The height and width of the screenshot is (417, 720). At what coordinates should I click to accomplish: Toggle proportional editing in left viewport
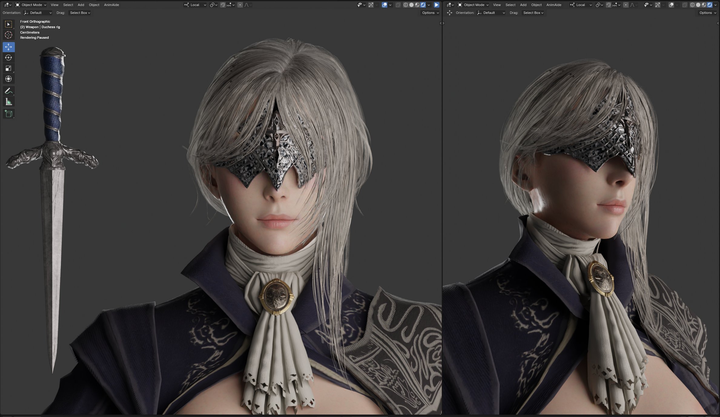240,5
